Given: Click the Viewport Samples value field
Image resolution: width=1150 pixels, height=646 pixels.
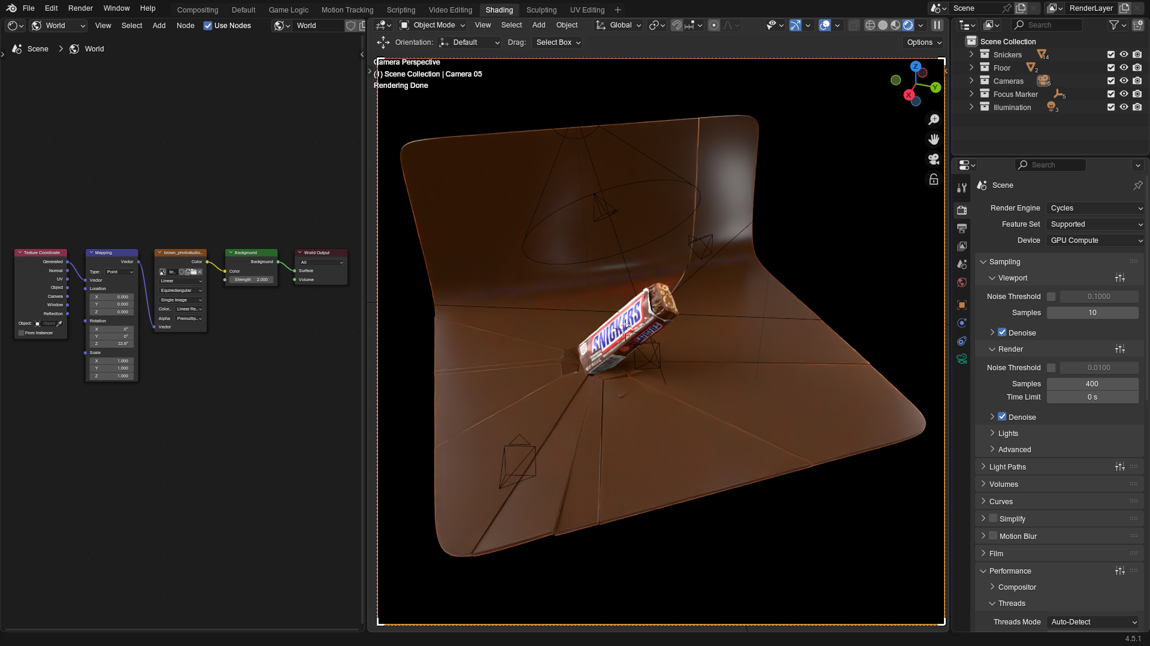Looking at the screenshot, I should 1092,313.
